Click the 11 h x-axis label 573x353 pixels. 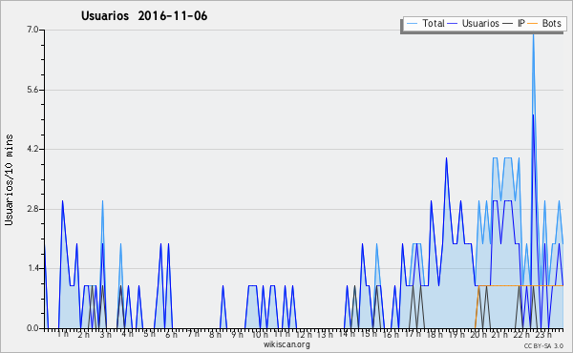pos(282,334)
